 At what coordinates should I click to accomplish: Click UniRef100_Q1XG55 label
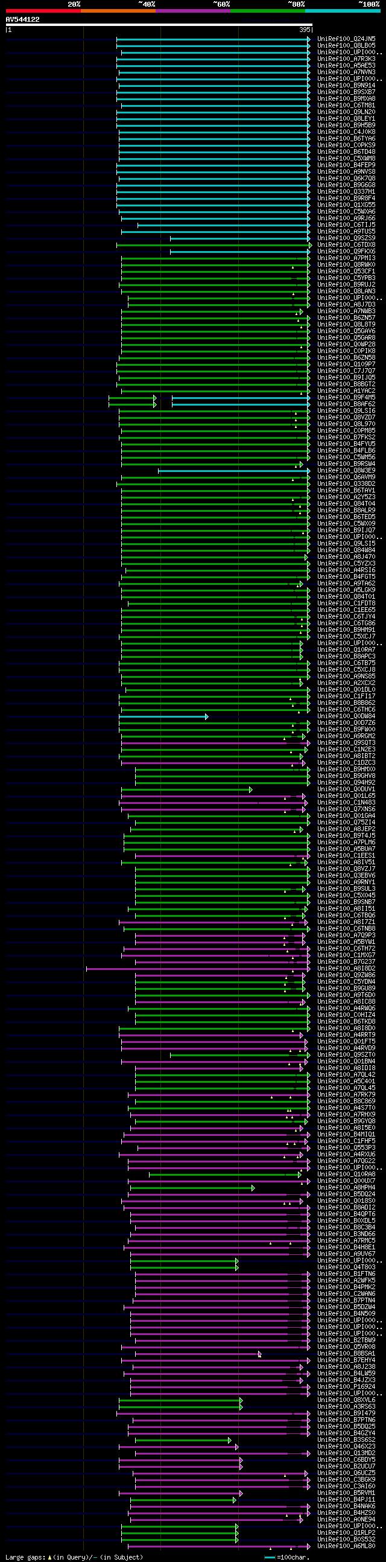click(x=346, y=205)
